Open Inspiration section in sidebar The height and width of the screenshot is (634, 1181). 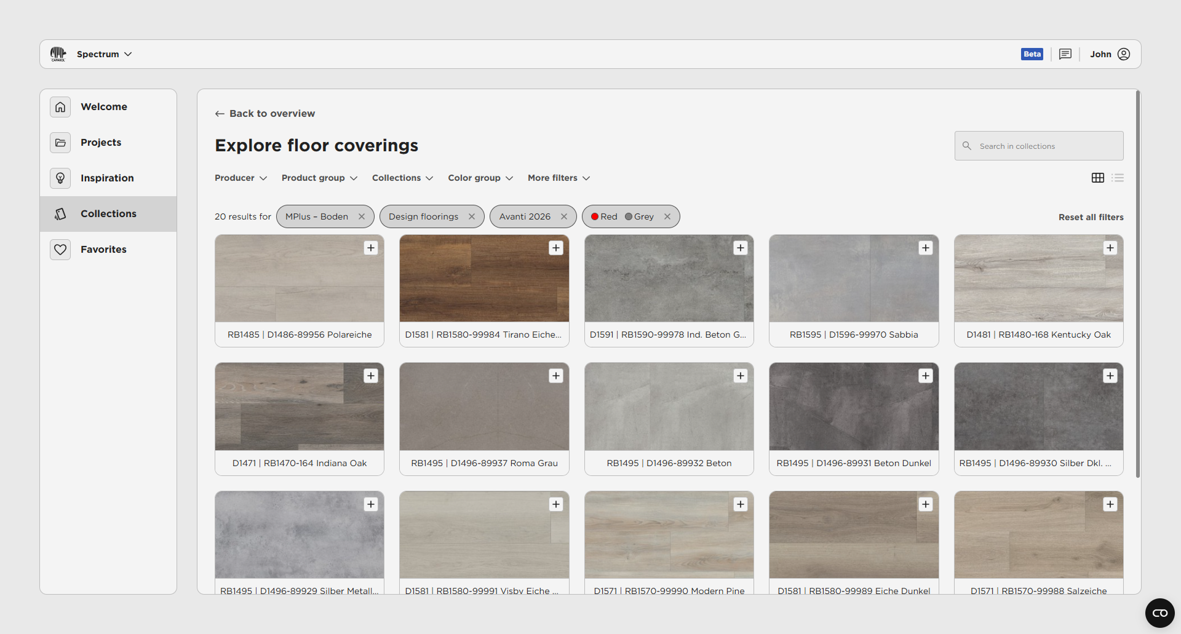(x=107, y=178)
